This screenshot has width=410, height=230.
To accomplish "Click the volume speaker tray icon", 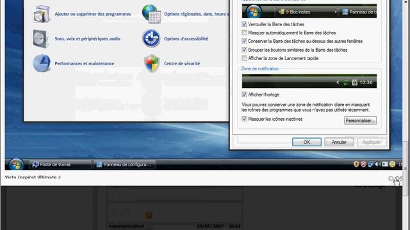I will 377,164.
